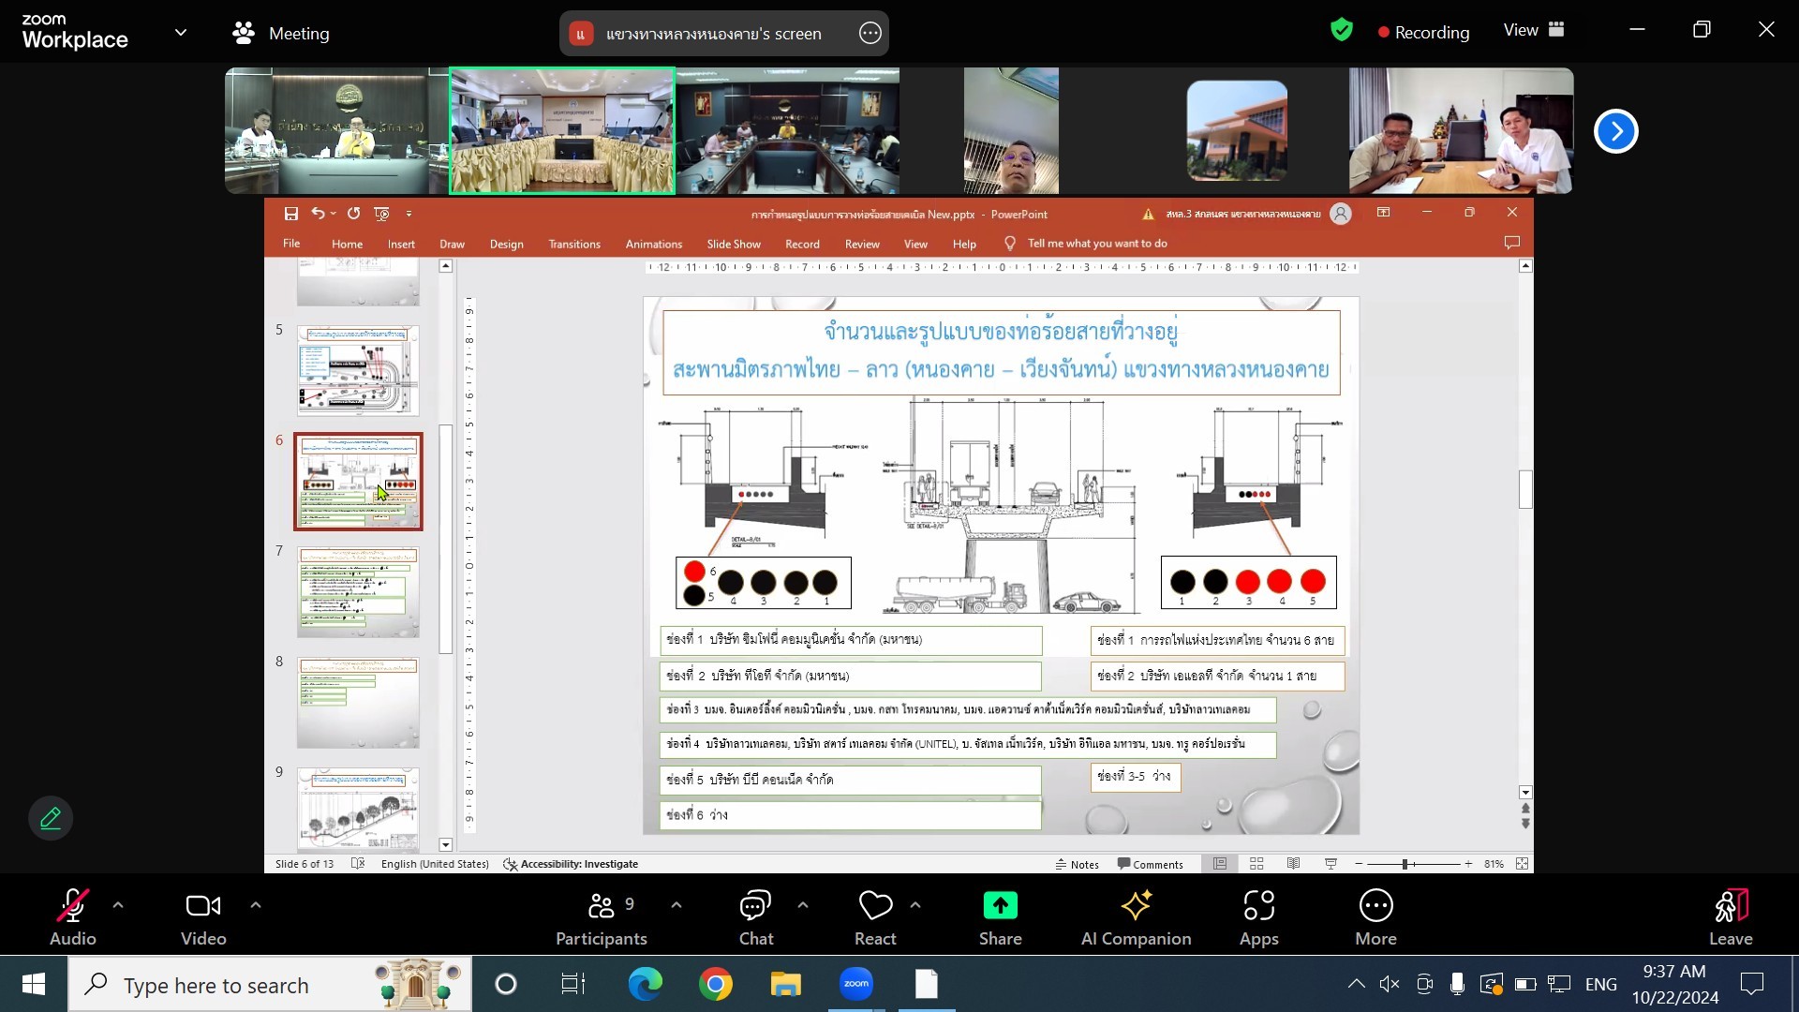Open the View layout menu
The width and height of the screenshot is (1799, 1012).
pyautogui.click(x=1534, y=30)
